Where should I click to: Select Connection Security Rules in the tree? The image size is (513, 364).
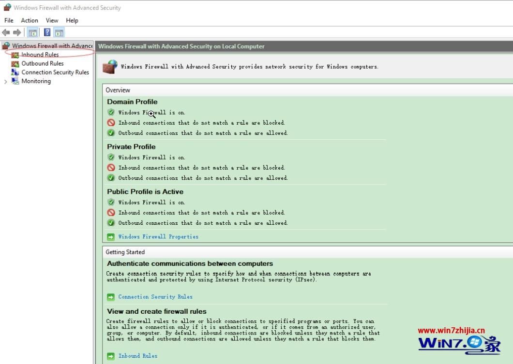(55, 72)
